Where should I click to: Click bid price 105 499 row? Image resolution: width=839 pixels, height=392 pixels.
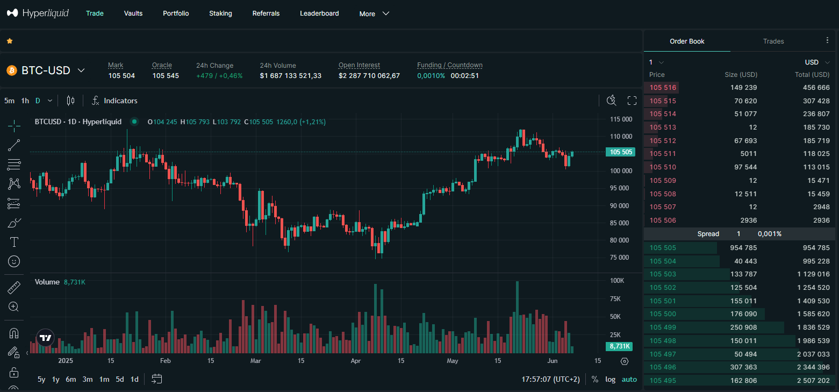[740, 327]
